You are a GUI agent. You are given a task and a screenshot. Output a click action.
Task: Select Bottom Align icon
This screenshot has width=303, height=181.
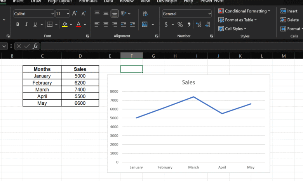coord(115,14)
